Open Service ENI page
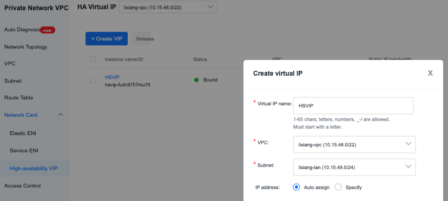The height and width of the screenshot is (201, 448). [x=24, y=150]
